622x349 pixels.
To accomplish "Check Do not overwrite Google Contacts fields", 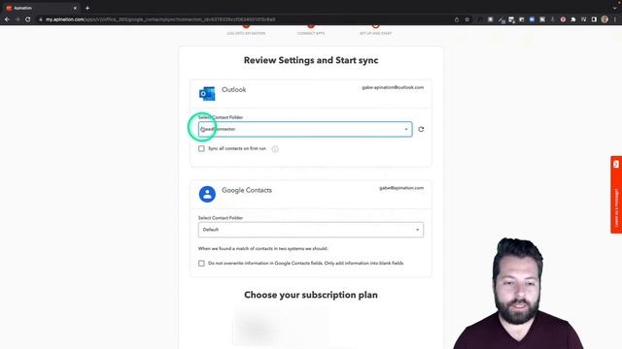I will (x=201, y=264).
